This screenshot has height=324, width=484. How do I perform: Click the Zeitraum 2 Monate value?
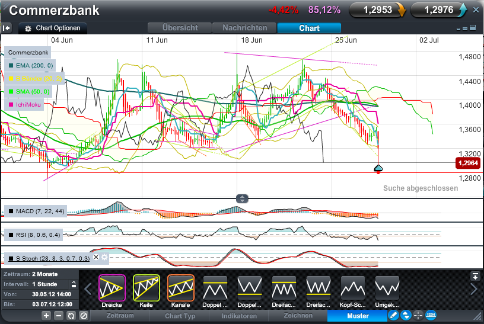[x=44, y=274]
